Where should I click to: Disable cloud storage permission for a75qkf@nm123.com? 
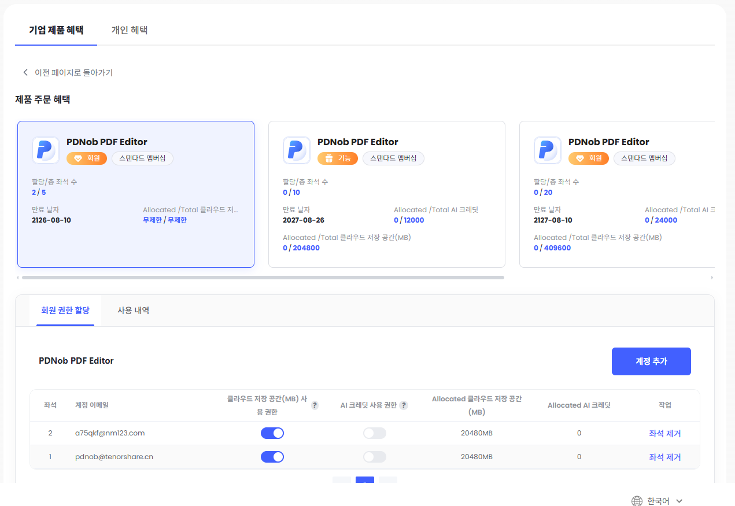coord(272,433)
